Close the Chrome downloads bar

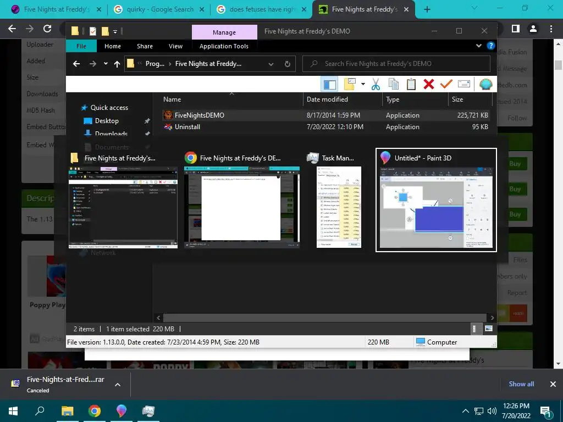click(x=553, y=384)
